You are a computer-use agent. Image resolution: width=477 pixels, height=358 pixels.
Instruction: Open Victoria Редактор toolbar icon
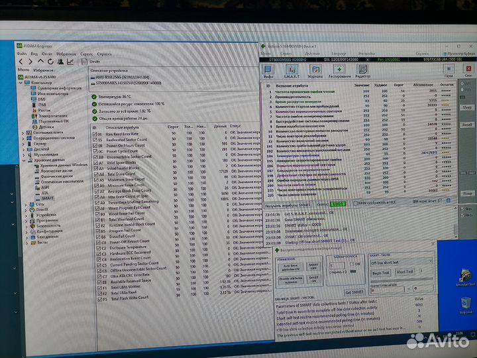click(362, 71)
